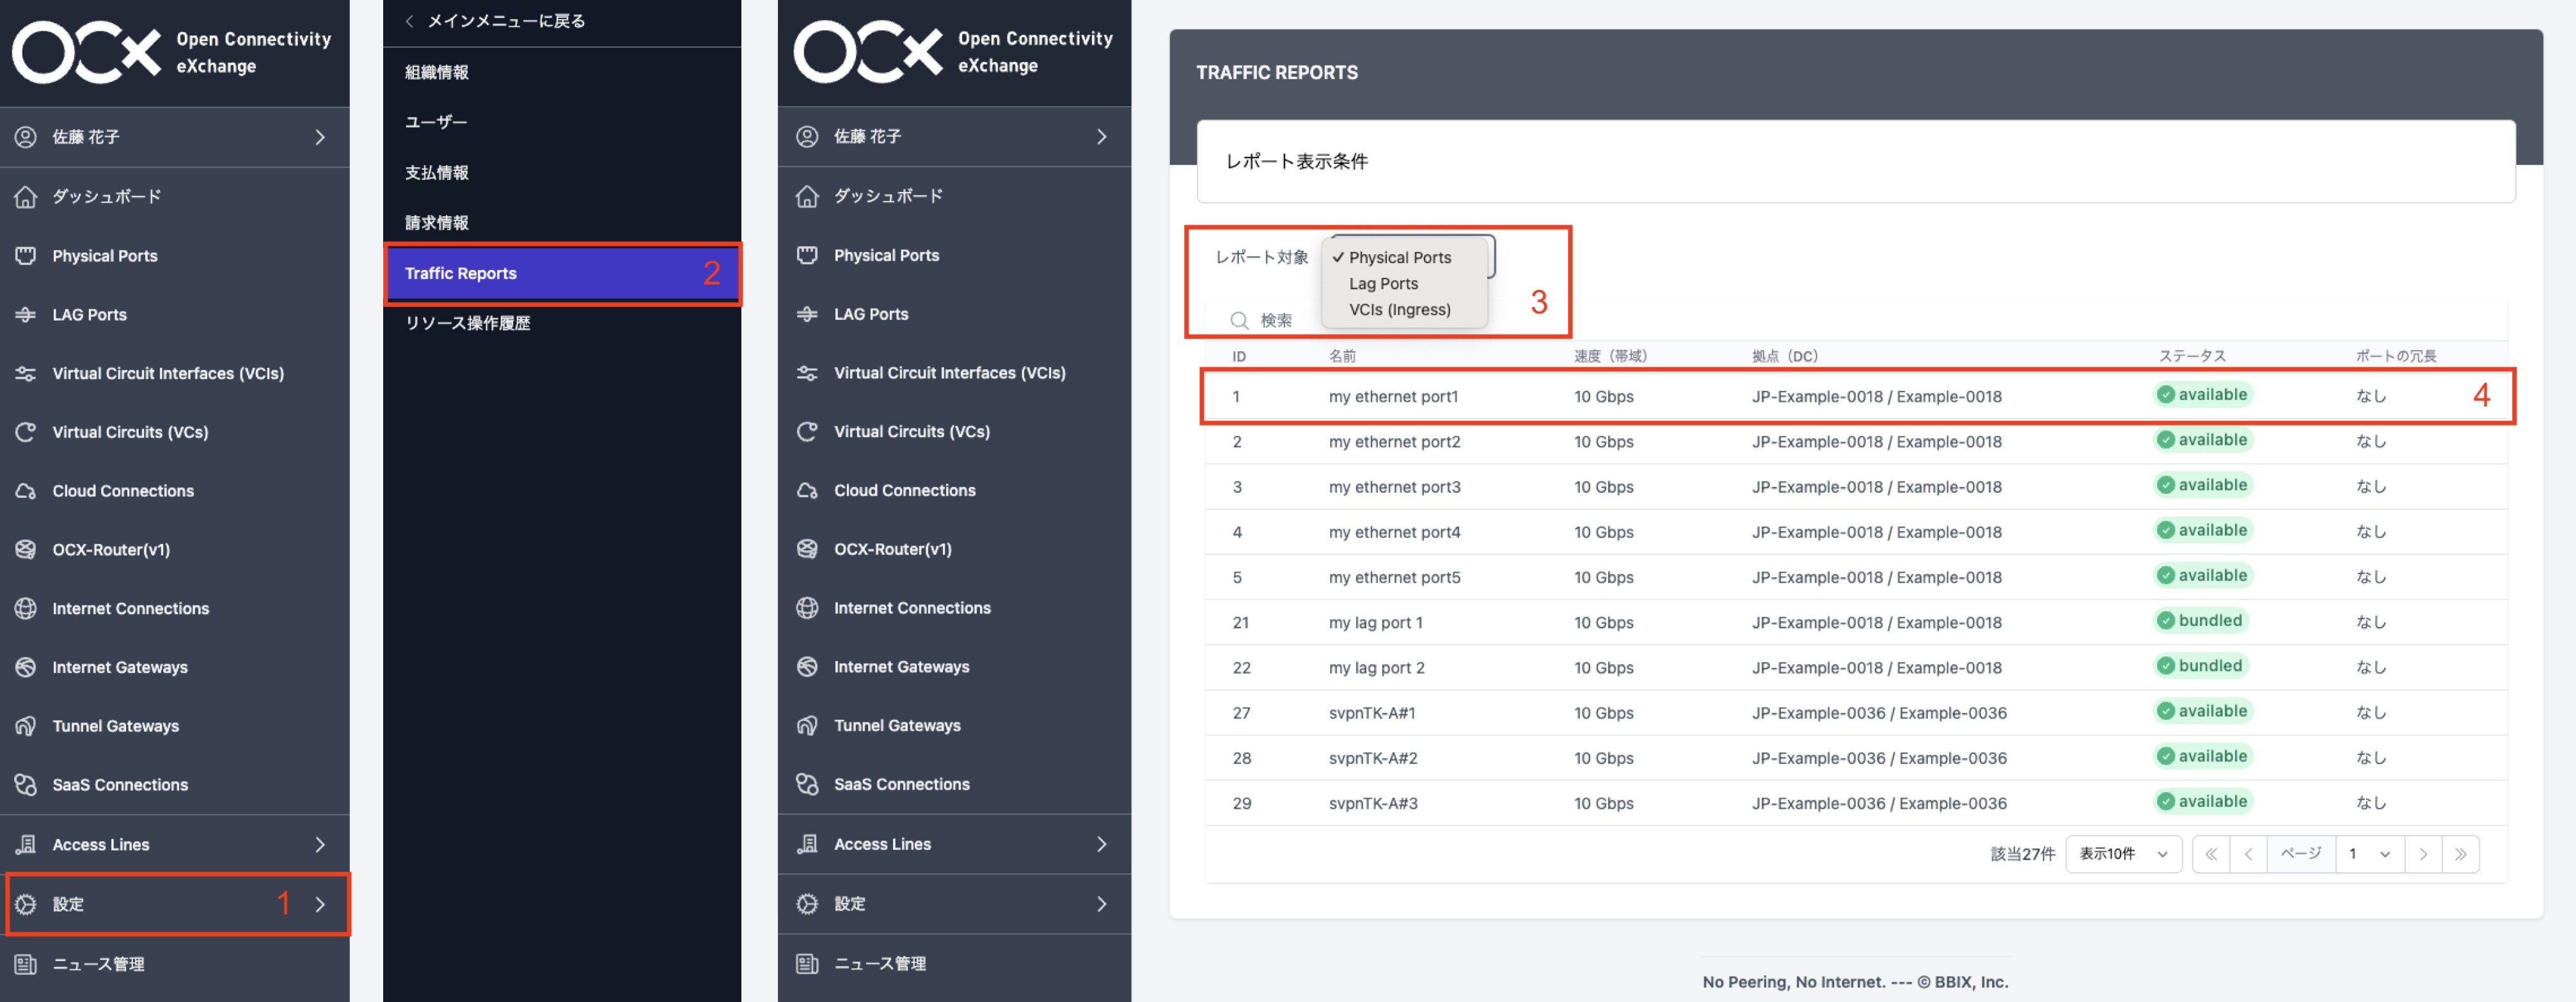2576x1002 pixels.
Task: Open the 表示10件 page size dropdown
Action: click(2123, 854)
